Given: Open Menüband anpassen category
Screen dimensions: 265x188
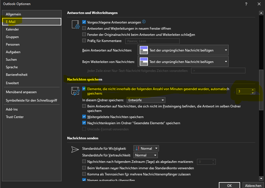Looking at the screenshot, I should [32, 92].
